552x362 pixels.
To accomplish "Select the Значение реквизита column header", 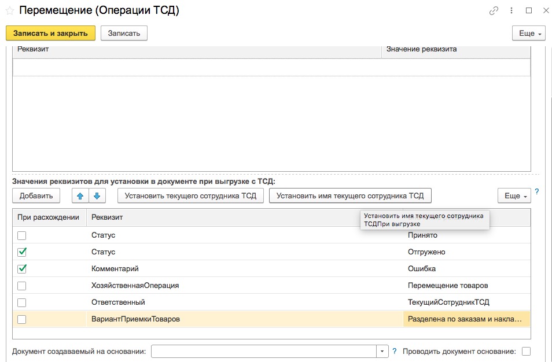I will 457,49.
